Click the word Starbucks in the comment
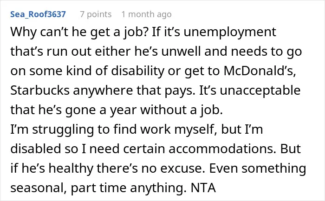This screenshot has width=325, height=201. (40, 90)
